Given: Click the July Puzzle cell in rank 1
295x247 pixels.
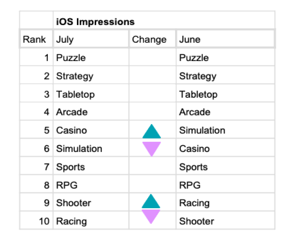Looking at the screenshot, I should point(91,57).
